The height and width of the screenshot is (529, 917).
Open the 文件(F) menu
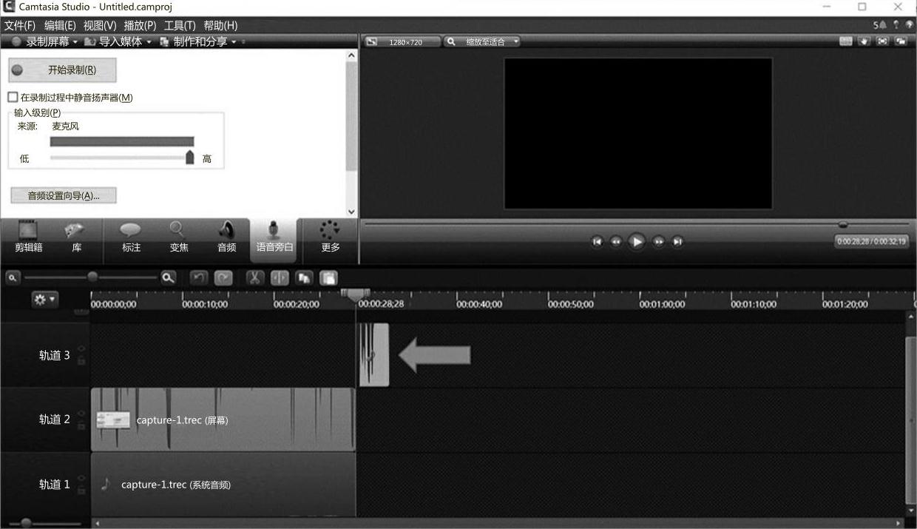20,25
